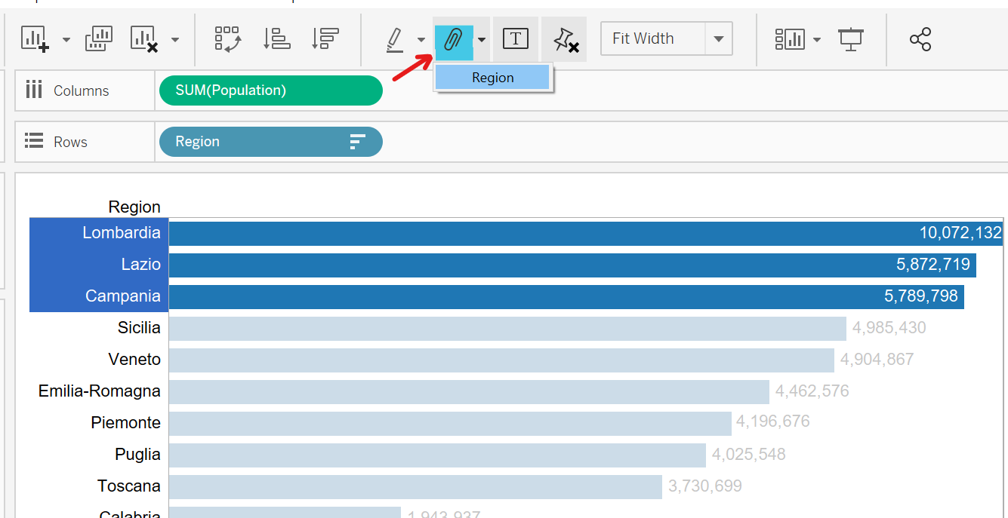Sort regions descending
This screenshot has height=518, width=1008.
pos(325,39)
